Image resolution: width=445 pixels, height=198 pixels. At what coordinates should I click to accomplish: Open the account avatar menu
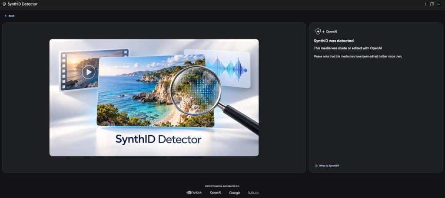point(439,4)
